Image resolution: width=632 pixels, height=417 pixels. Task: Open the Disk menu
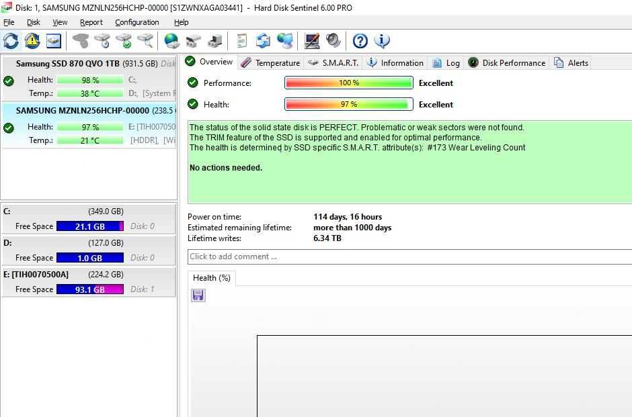point(34,22)
